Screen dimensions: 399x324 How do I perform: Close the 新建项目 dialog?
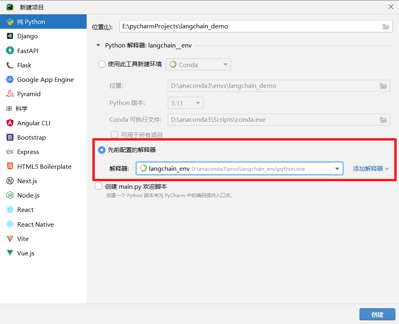pyautogui.click(x=391, y=7)
